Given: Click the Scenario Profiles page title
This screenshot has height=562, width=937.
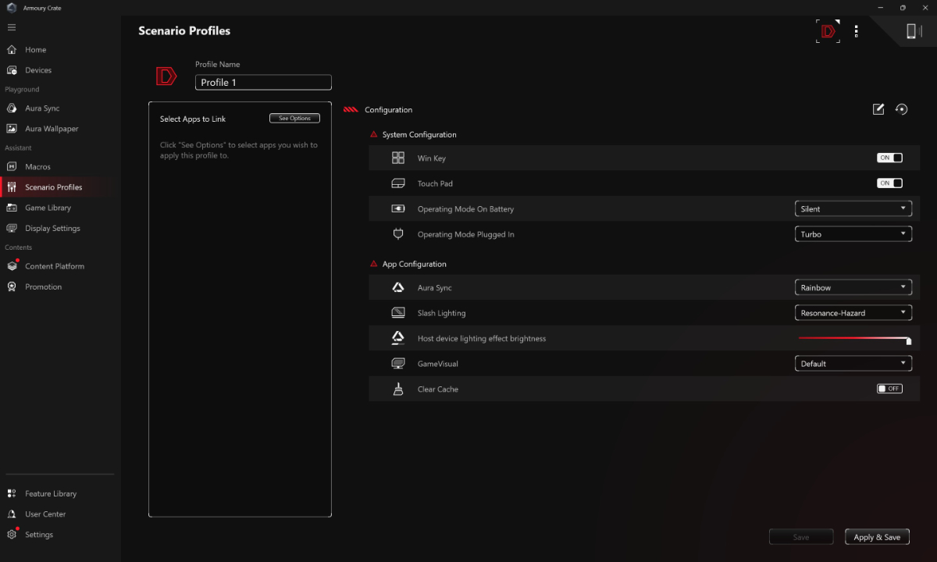Looking at the screenshot, I should [x=184, y=31].
